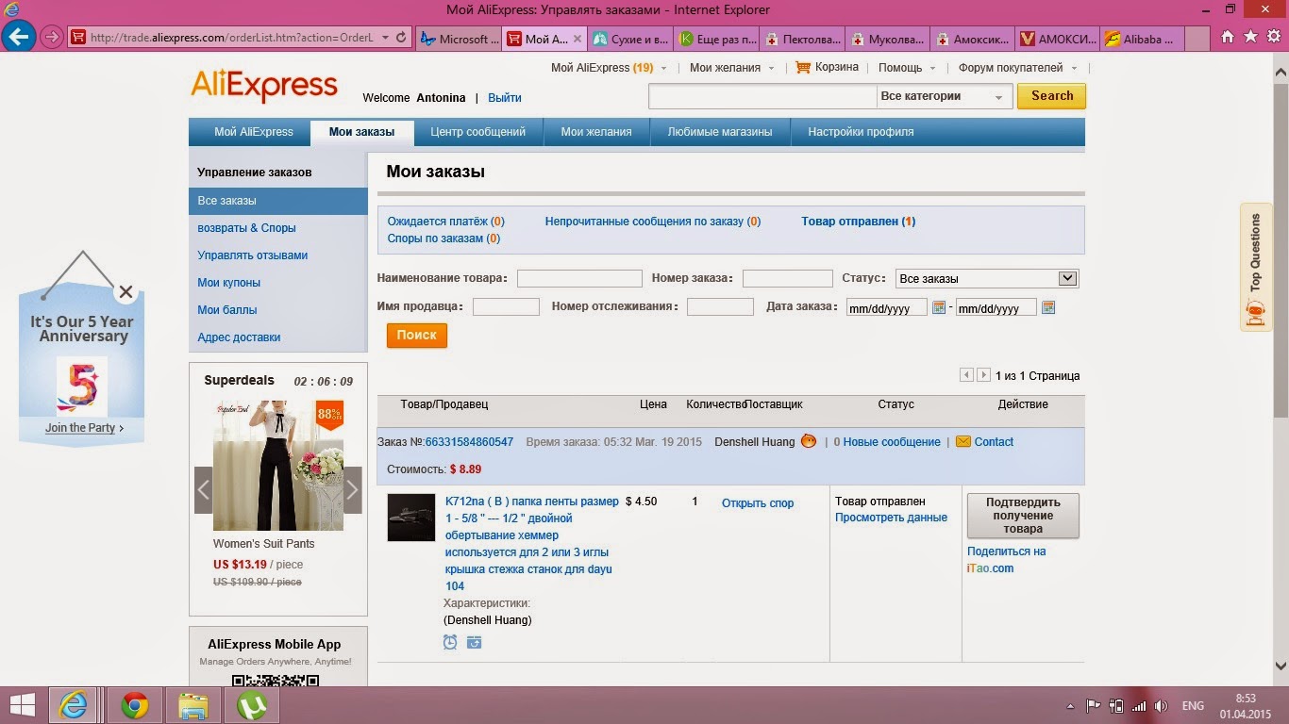
Task: Open start date calendar icon
Action: pyautogui.click(x=939, y=307)
